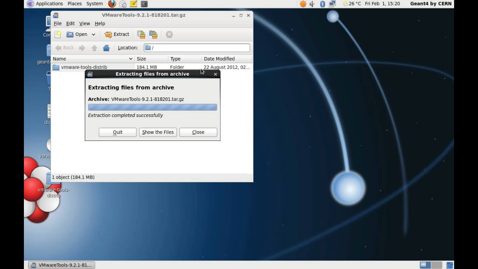
Task: Switch to first workspace in bottom panel
Action: 425,265
